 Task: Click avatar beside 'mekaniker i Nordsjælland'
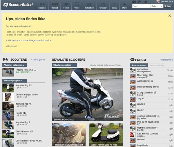click(133, 70)
